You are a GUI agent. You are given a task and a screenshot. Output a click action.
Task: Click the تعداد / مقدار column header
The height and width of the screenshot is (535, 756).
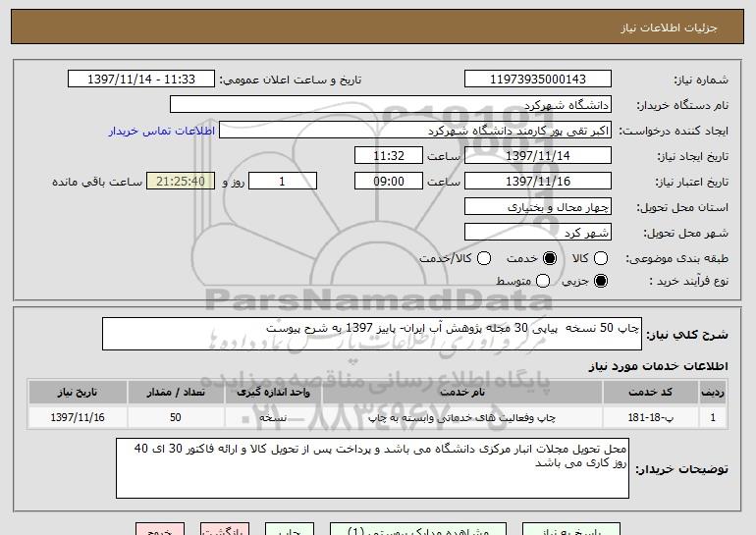(x=176, y=392)
